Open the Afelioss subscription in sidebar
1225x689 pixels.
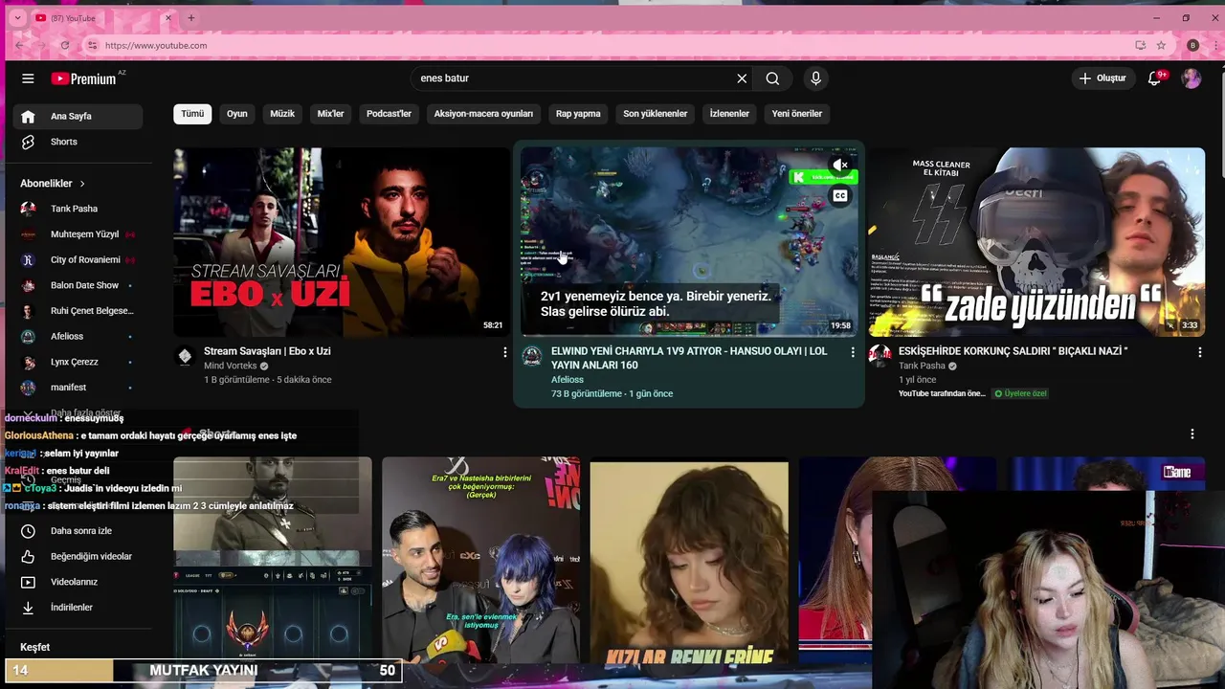pyautogui.click(x=78, y=337)
